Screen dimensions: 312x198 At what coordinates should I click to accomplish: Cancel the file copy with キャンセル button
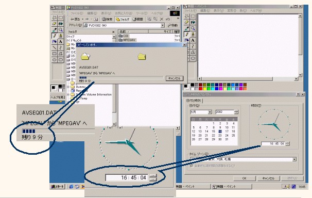[175, 78]
